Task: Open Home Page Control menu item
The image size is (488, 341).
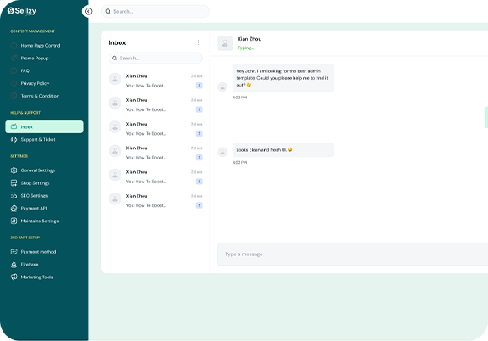Action: point(44,46)
